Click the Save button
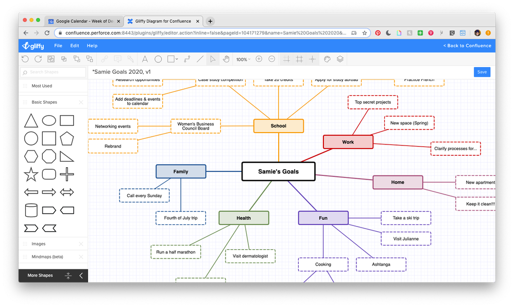Viewport: 514px width, 307px height. point(482,72)
